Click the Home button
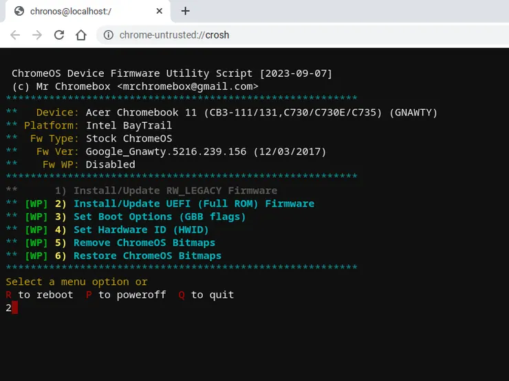Screen dimensions: 509x381 (x=81, y=35)
